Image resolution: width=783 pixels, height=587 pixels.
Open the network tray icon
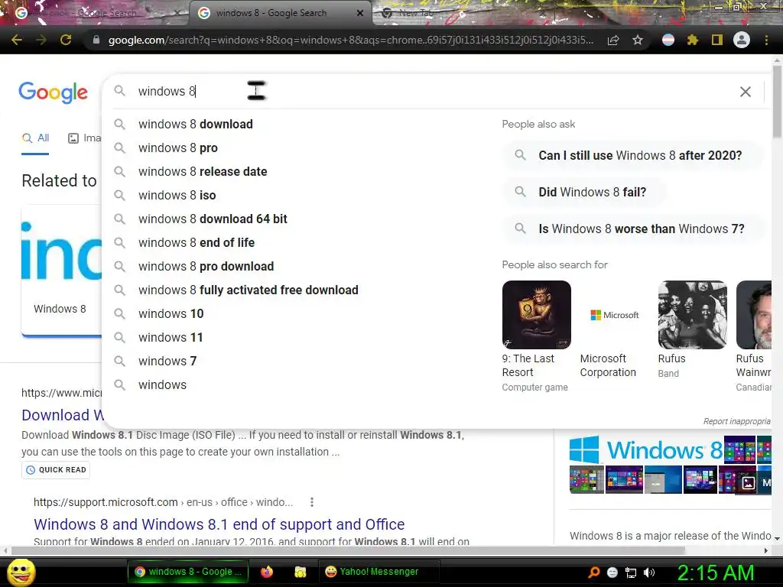pos(631,572)
